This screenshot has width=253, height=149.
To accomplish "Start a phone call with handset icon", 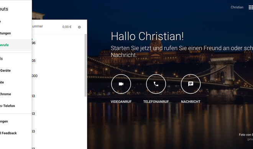I will [156, 84].
